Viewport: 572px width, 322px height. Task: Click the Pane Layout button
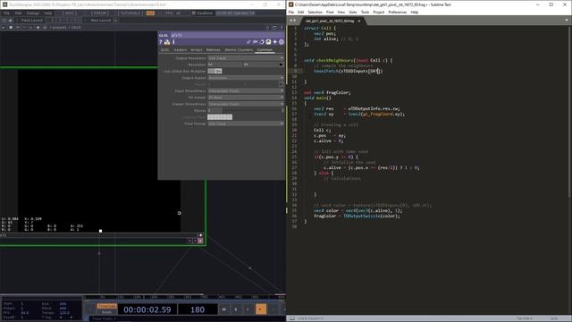(32, 20)
